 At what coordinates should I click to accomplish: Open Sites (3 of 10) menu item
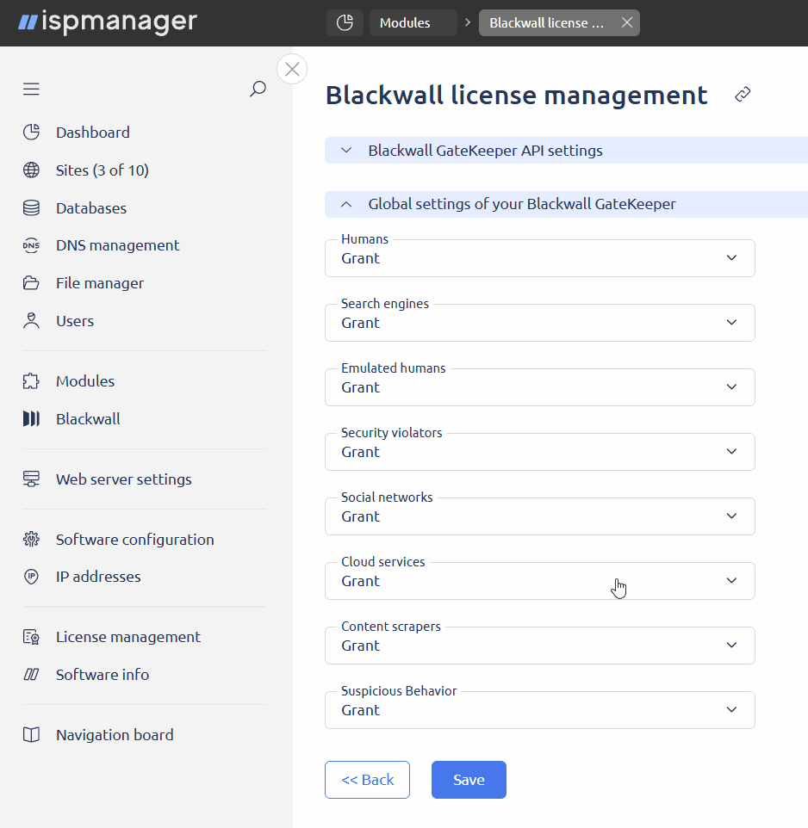click(102, 170)
